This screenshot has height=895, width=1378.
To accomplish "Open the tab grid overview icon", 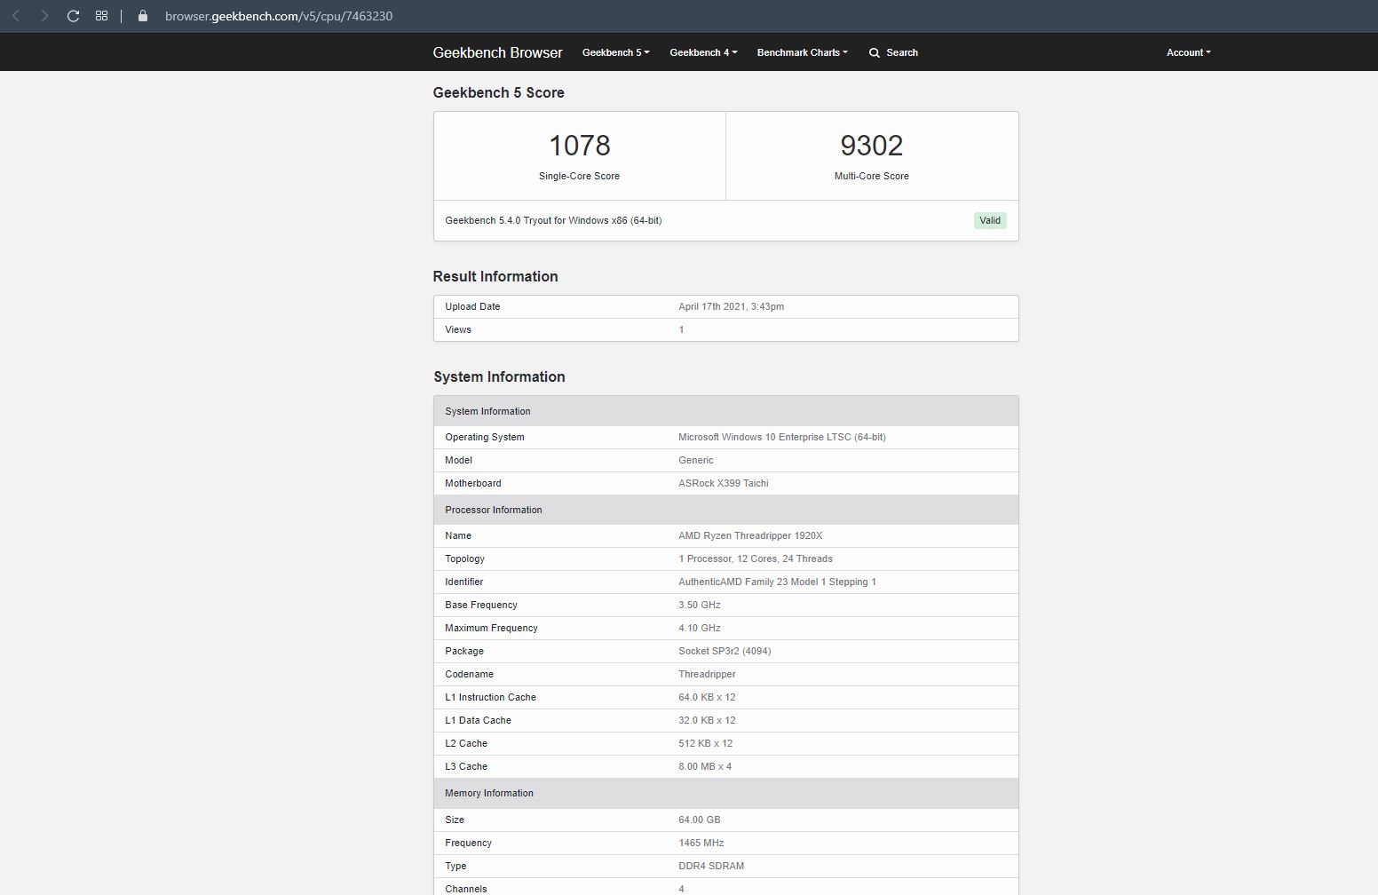I will 101,16.
